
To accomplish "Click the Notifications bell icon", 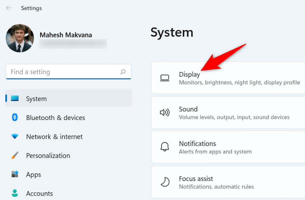I will 165,147.
